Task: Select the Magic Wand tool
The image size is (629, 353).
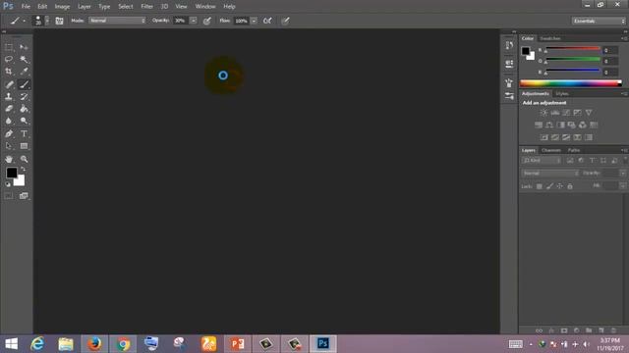Action: 24,59
